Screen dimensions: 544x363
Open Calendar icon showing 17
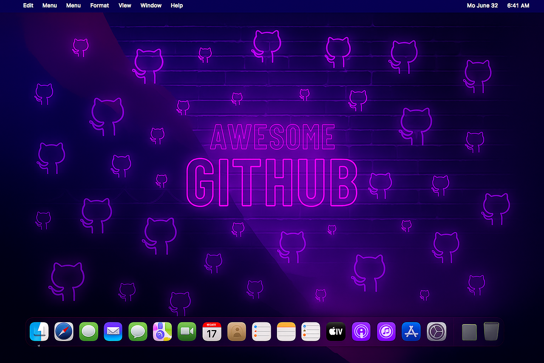212,331
